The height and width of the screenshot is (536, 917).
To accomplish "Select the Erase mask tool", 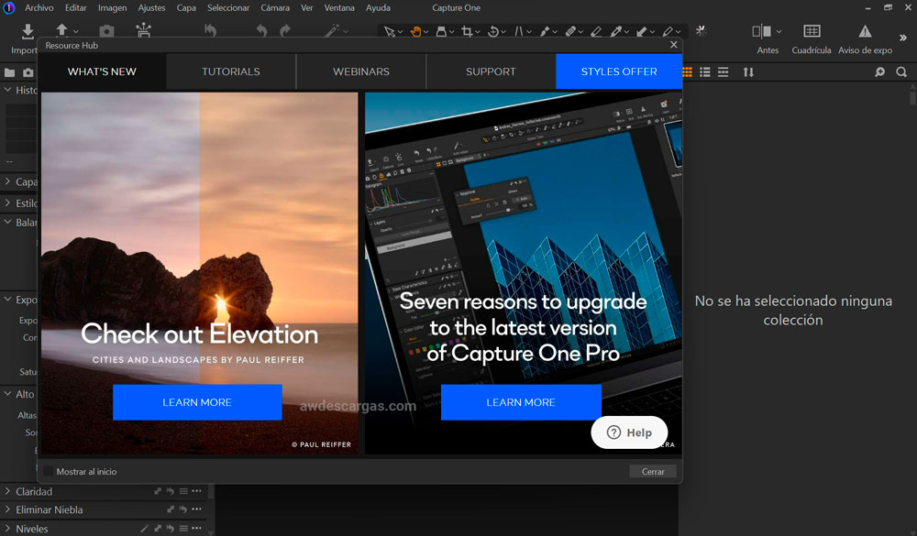I will click(x=595, y=31).
